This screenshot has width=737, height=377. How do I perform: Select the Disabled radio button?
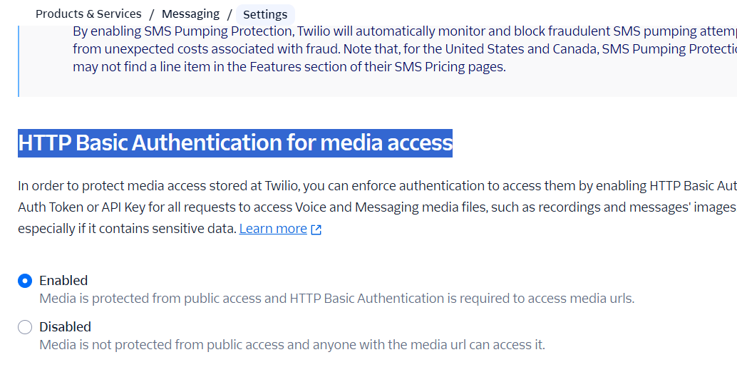(x=25, y=326)
